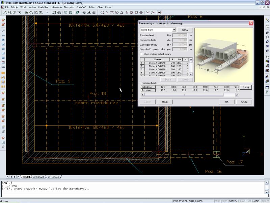Toggle GRID in the status bar

point(224,201)
